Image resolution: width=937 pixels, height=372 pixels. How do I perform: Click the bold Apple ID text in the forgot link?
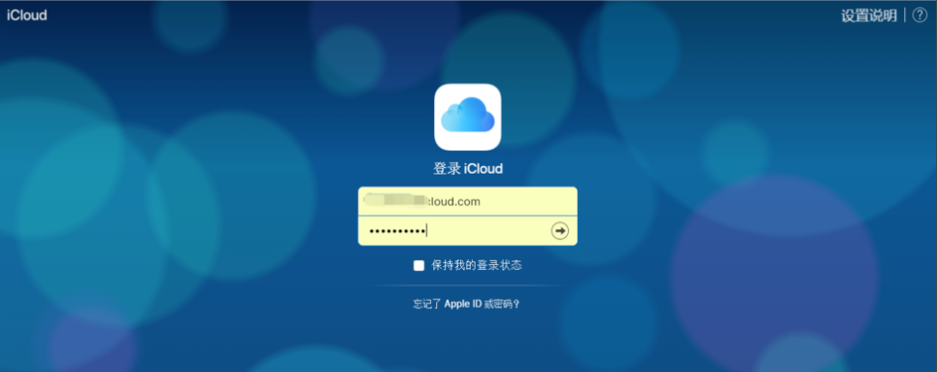click(x=463, y=304)
